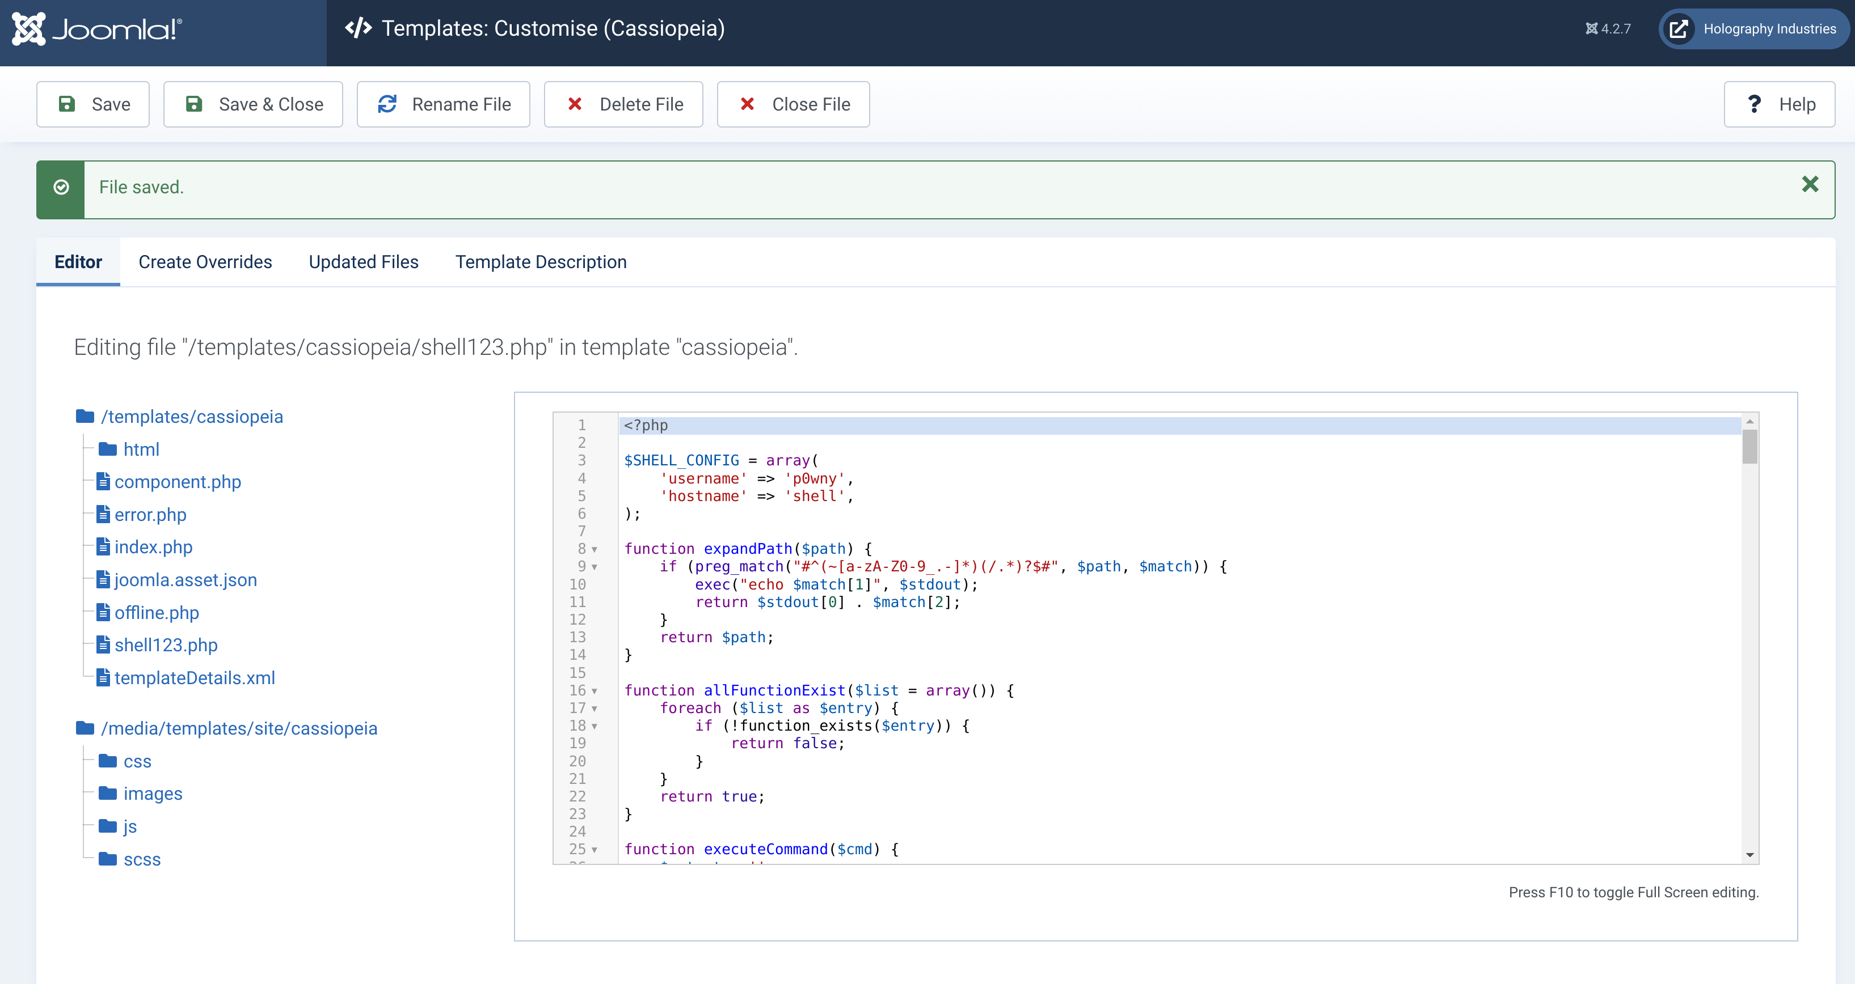
Task: Click line number 3 in the gutter
Action: tap(581, 460)
